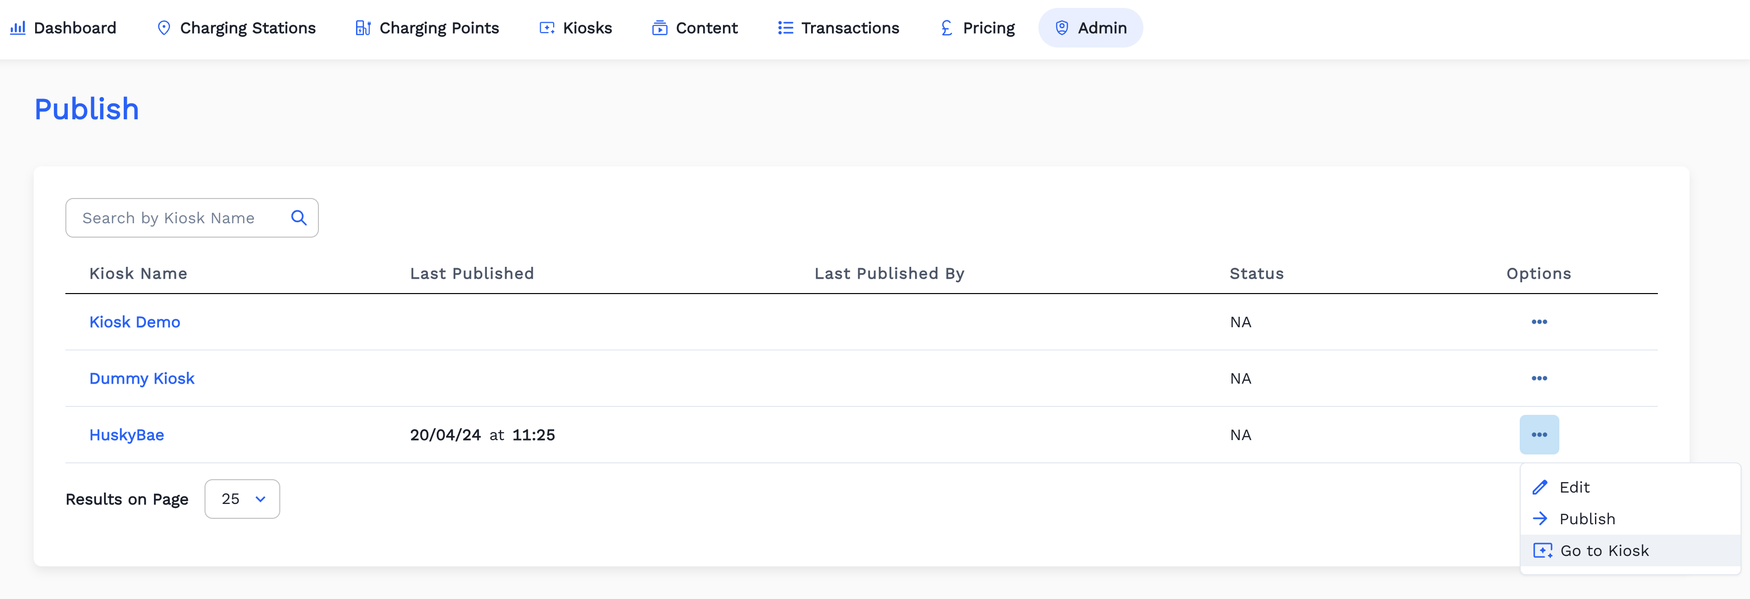
Task: Open the Admin navigation tab
Action: point(1090,28)
